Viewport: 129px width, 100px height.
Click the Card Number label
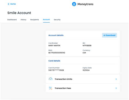click(x=54, y=68)
